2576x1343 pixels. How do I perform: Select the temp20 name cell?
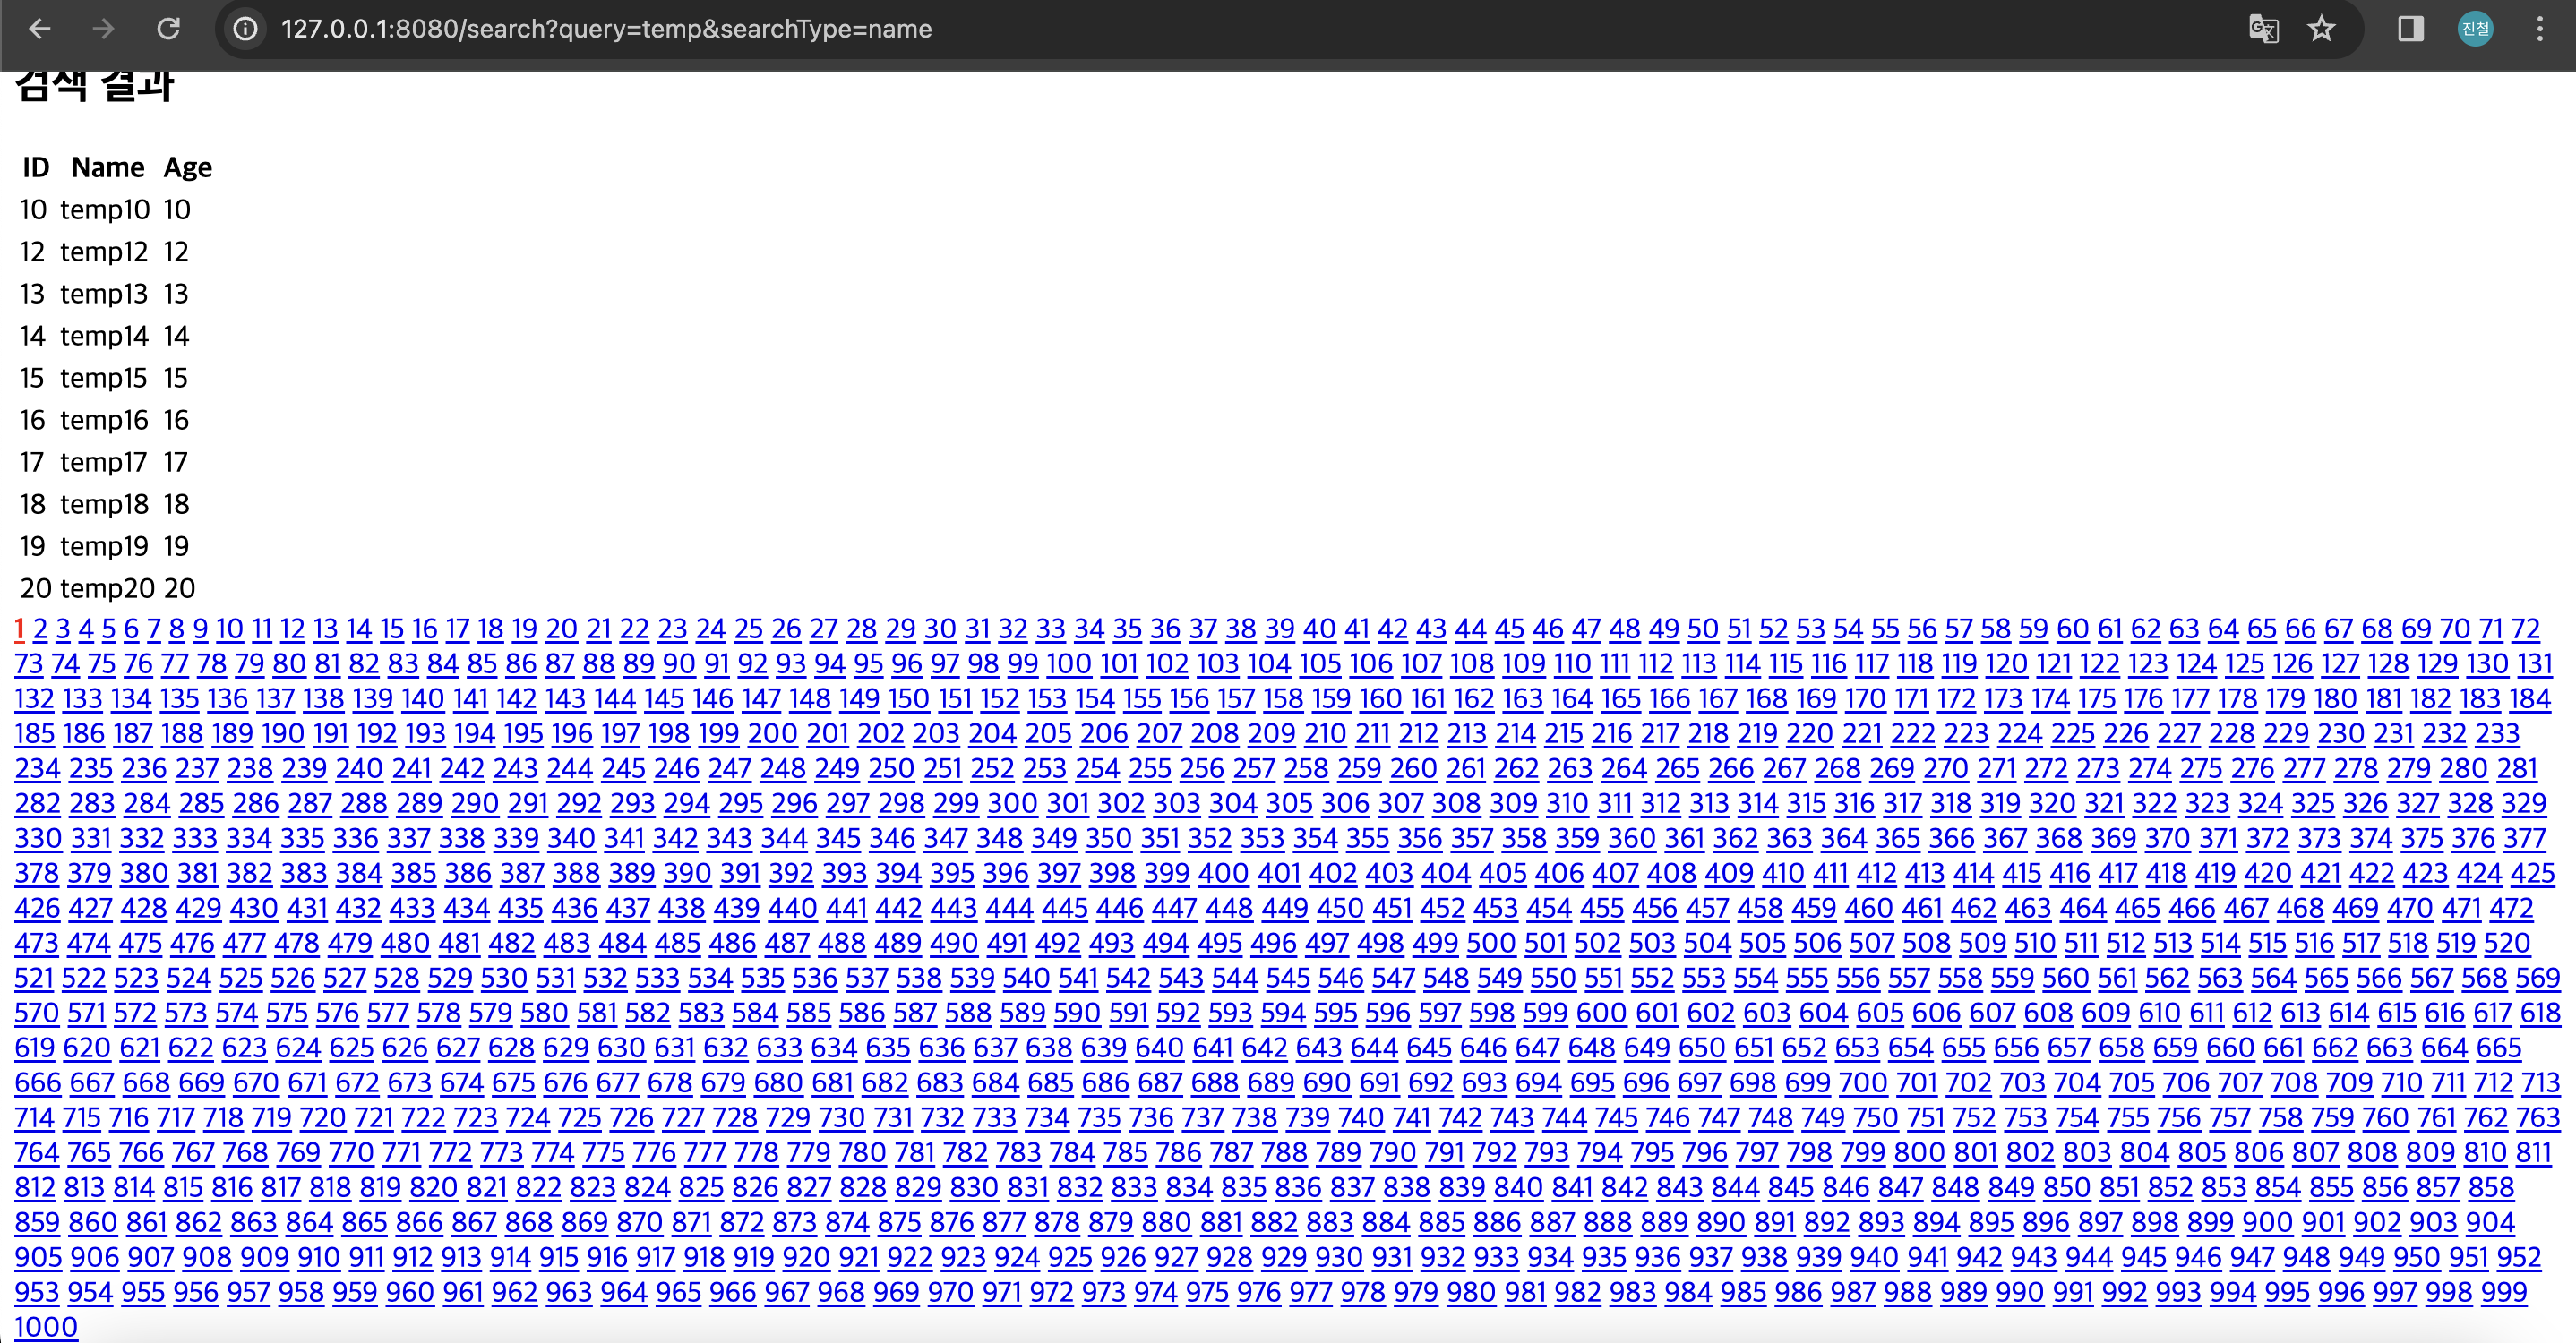click(x=107, y=587)
